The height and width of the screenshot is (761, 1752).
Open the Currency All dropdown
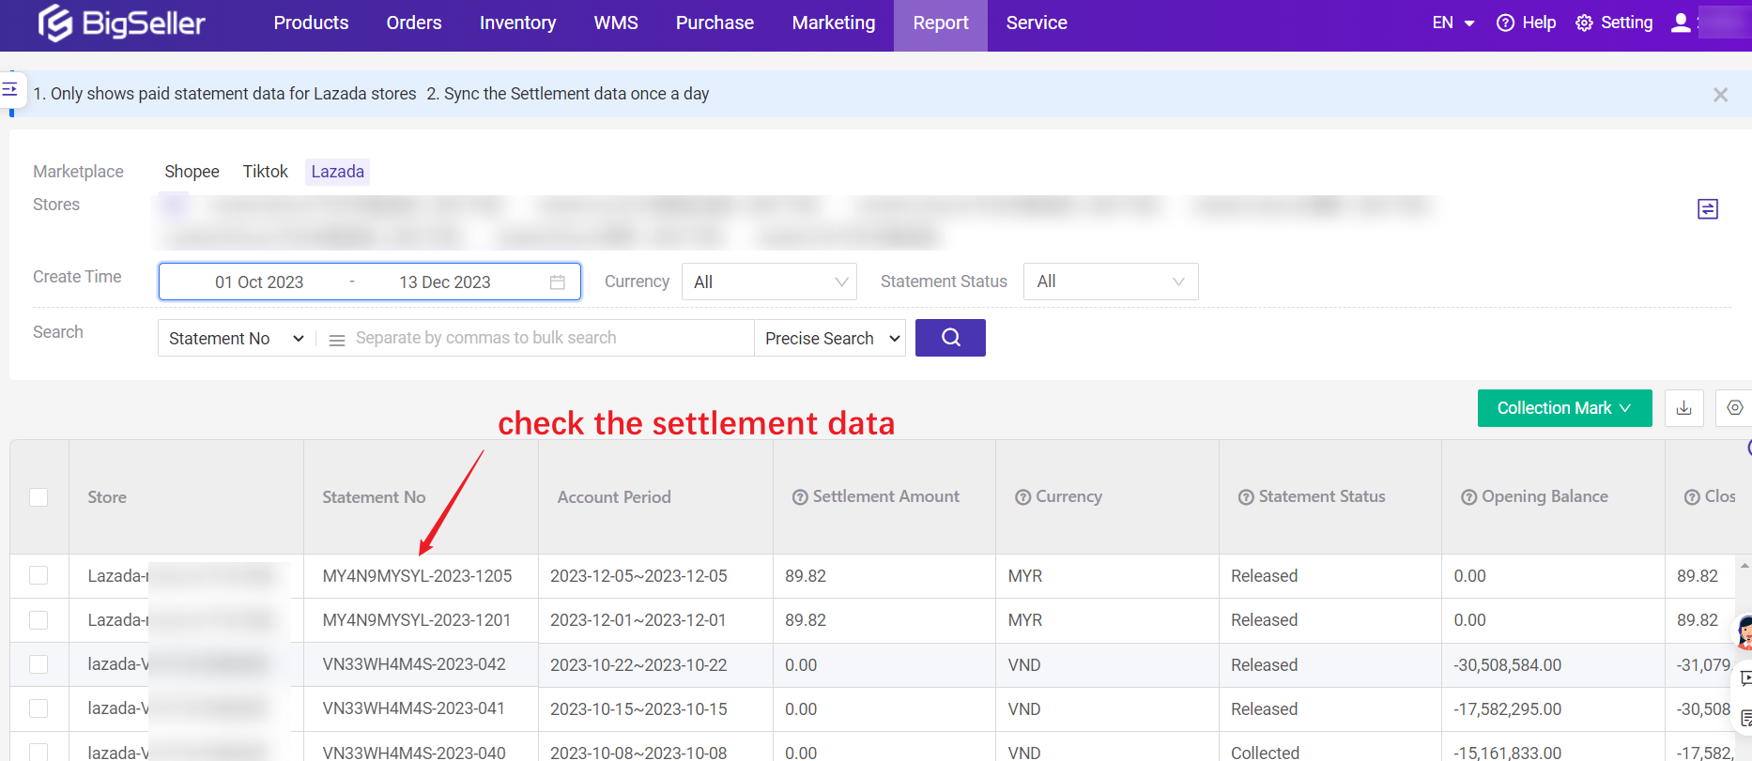click(x=769, y=282)
